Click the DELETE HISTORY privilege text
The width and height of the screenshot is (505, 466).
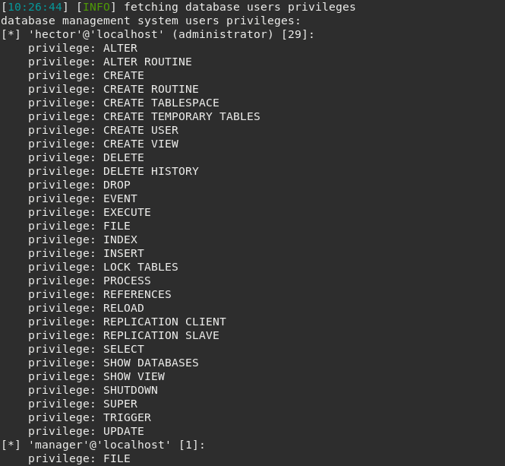coord(150,171)
